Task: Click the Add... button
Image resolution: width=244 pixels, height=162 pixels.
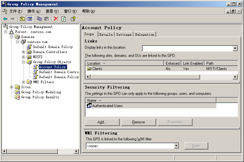Action: tap(102, 122)
